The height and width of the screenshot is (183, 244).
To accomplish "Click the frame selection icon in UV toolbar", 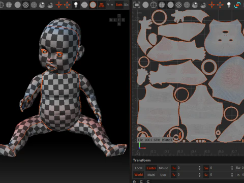I will click(137, 5).
